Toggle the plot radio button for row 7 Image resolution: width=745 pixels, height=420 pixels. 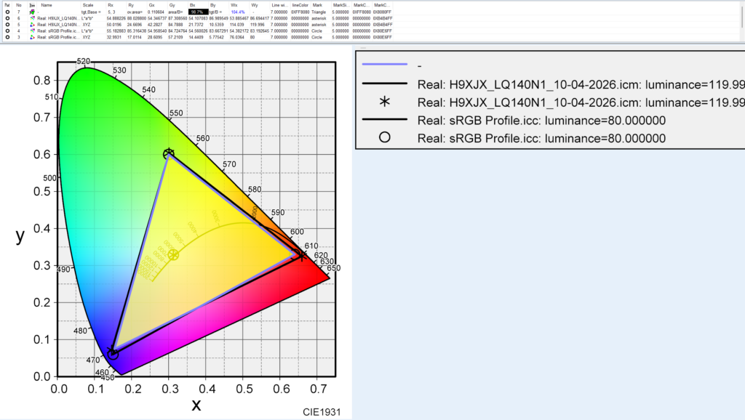coord(7,12)
